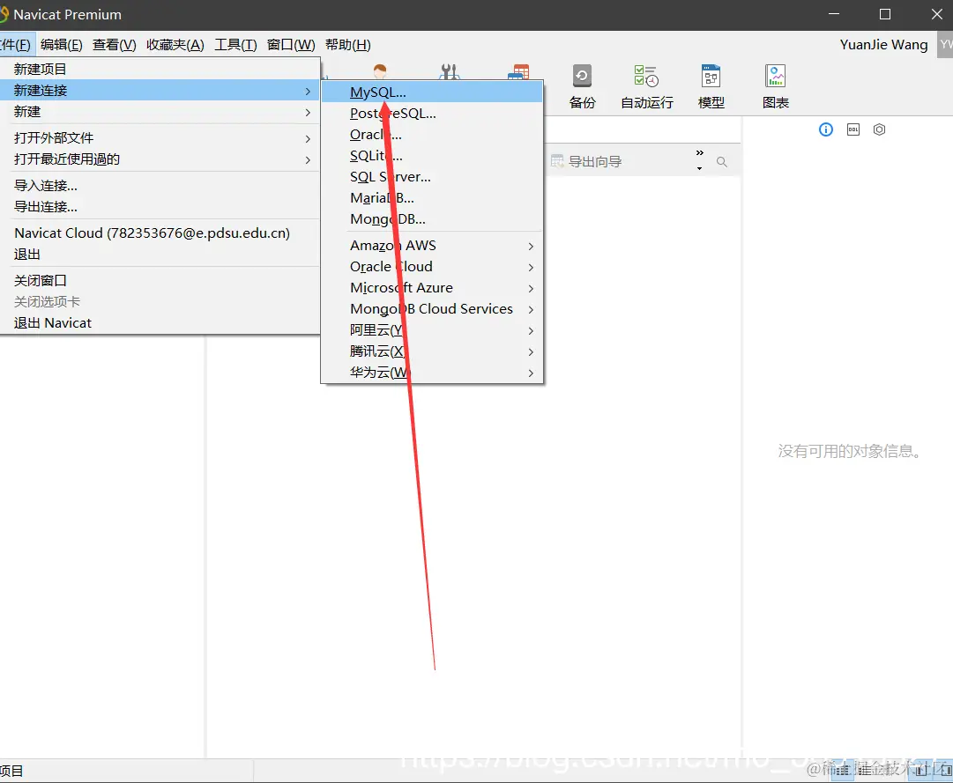Choose 关闭窗口 menu item
The height and width of the screenshot is (783, 953).
point(160,280)
